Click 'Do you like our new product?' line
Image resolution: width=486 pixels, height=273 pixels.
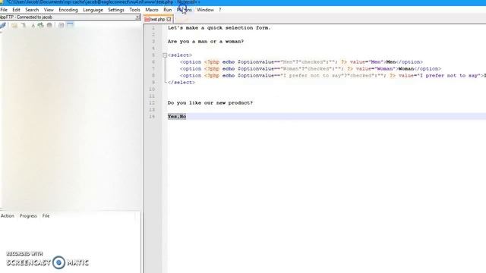click(210, 103)
